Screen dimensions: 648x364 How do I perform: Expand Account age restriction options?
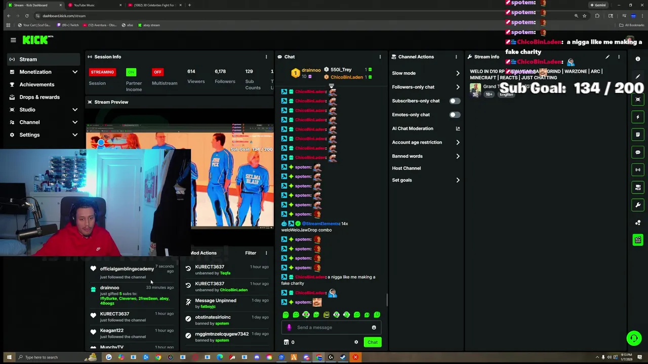(458, 143)
